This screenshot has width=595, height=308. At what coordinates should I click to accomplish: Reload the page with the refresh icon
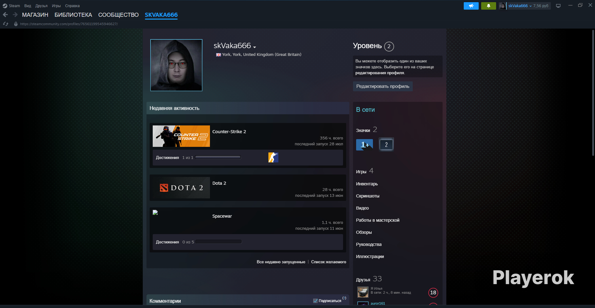(x=6, y=24)
